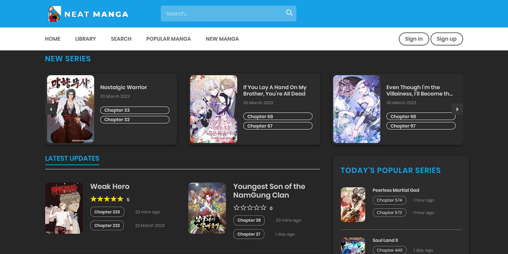The image size is (508, 254).
Task: Click the NEW SERIES heading
Action: [68, 59]
